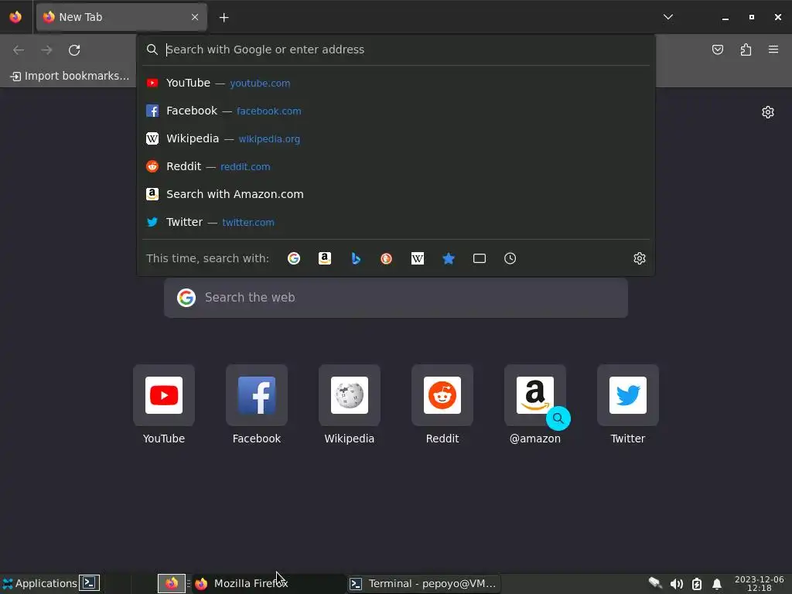Switch to the Mozilla Firefox taskbar entry
792x594 pixels.
tap(270, 583)
